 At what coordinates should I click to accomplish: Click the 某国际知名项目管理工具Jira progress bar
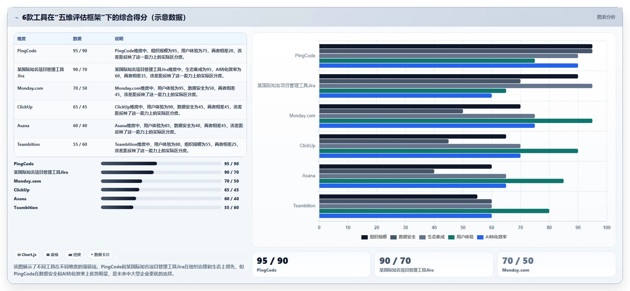pyautogui.click(x=161, y=172)
